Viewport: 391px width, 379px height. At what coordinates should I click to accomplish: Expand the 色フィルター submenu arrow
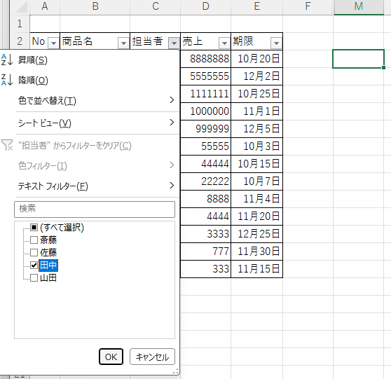point(172,165)
